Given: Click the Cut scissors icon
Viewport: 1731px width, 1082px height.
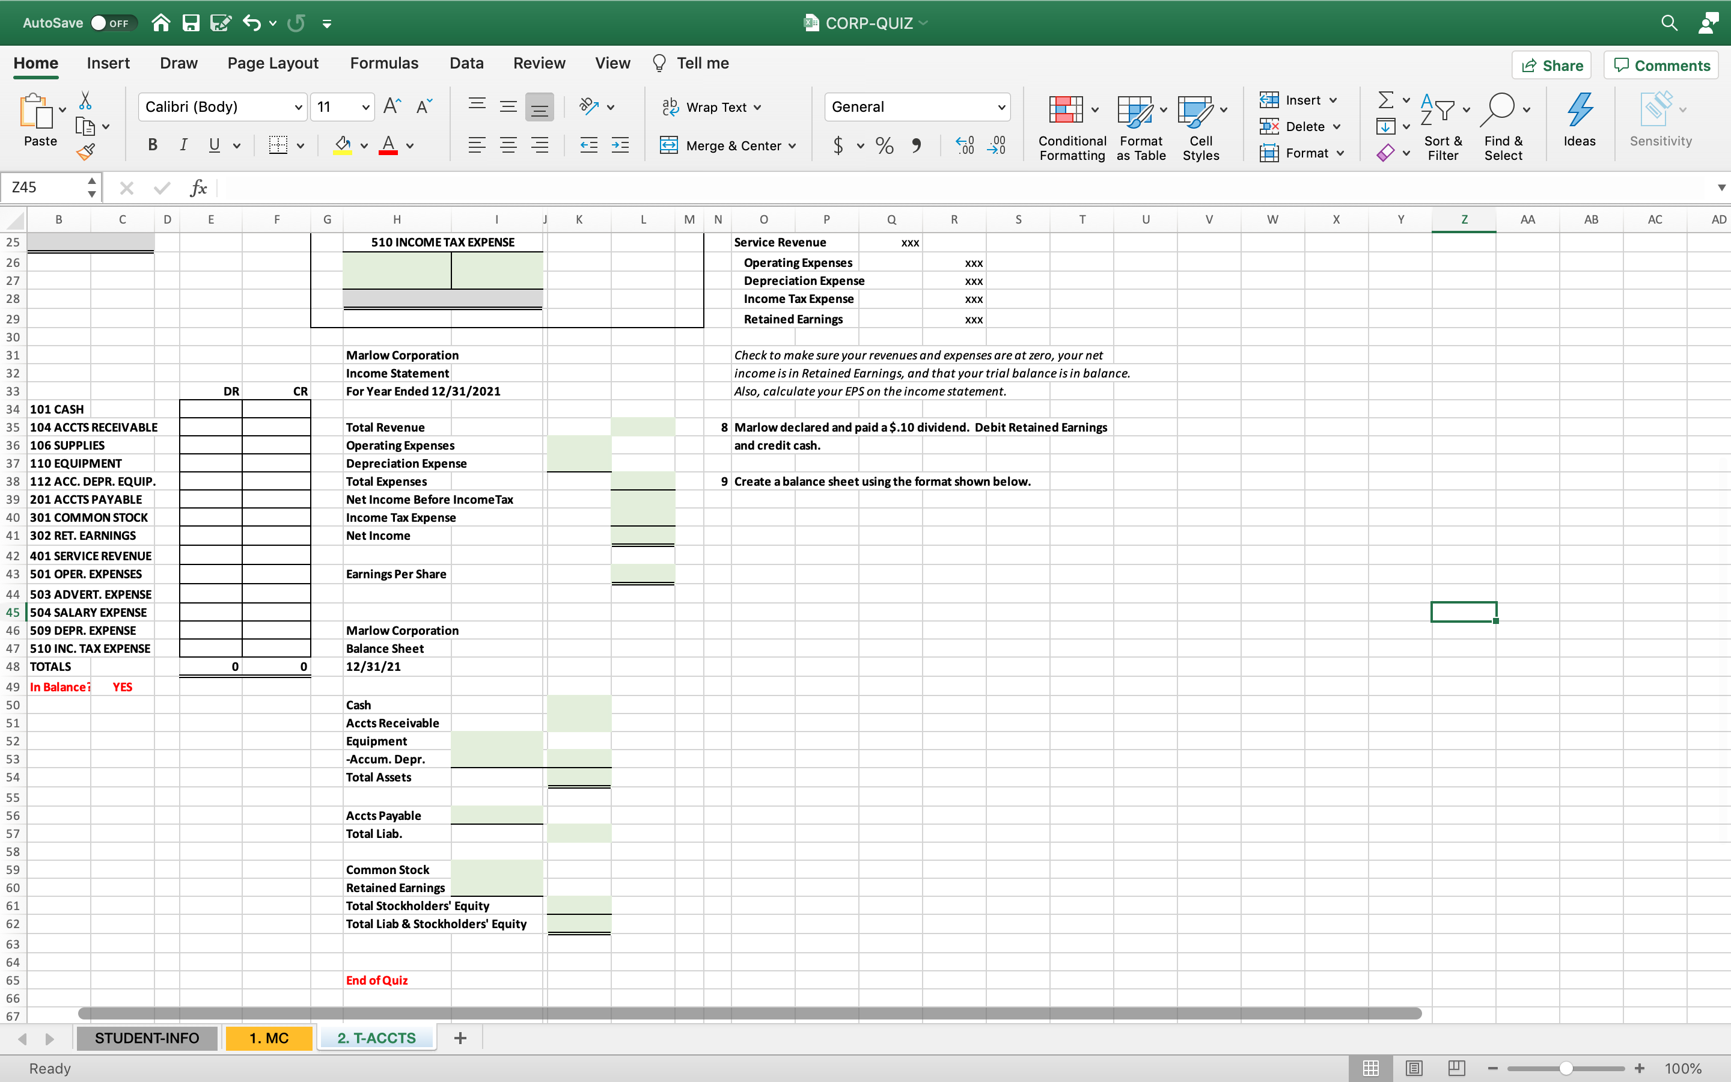Looking at the screenshot, I should pos(85,100).
